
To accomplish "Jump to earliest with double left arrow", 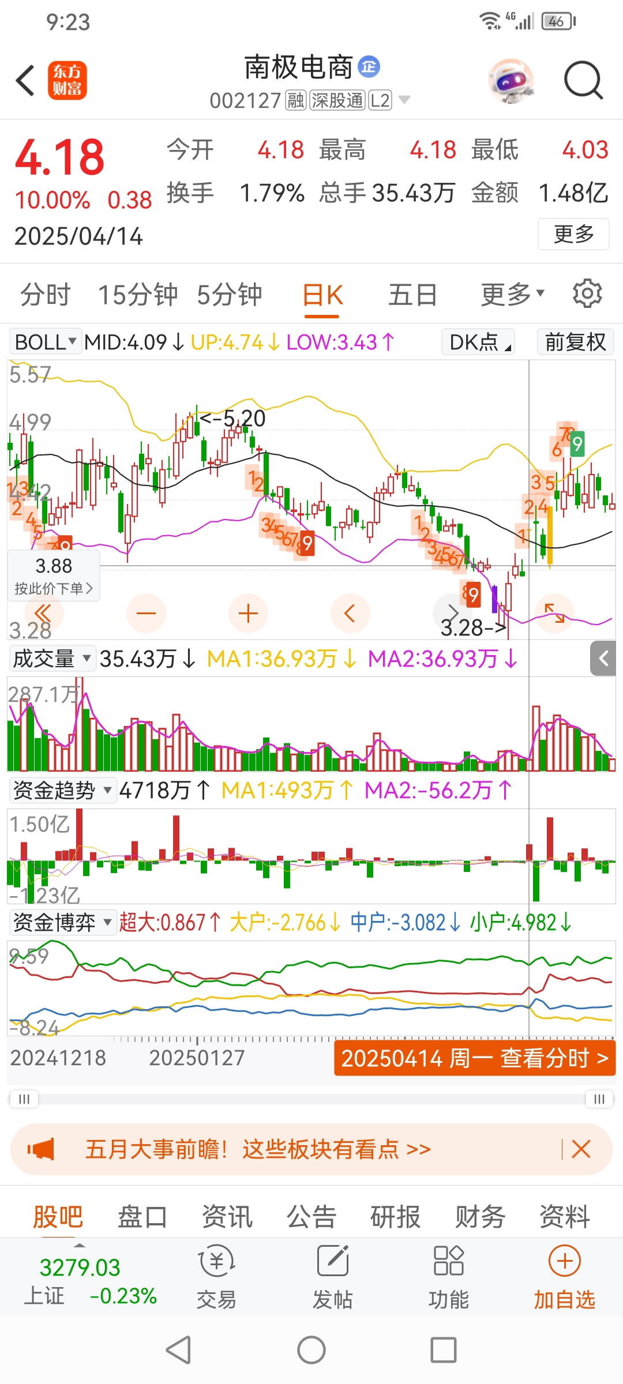I will tap(44, 613).
